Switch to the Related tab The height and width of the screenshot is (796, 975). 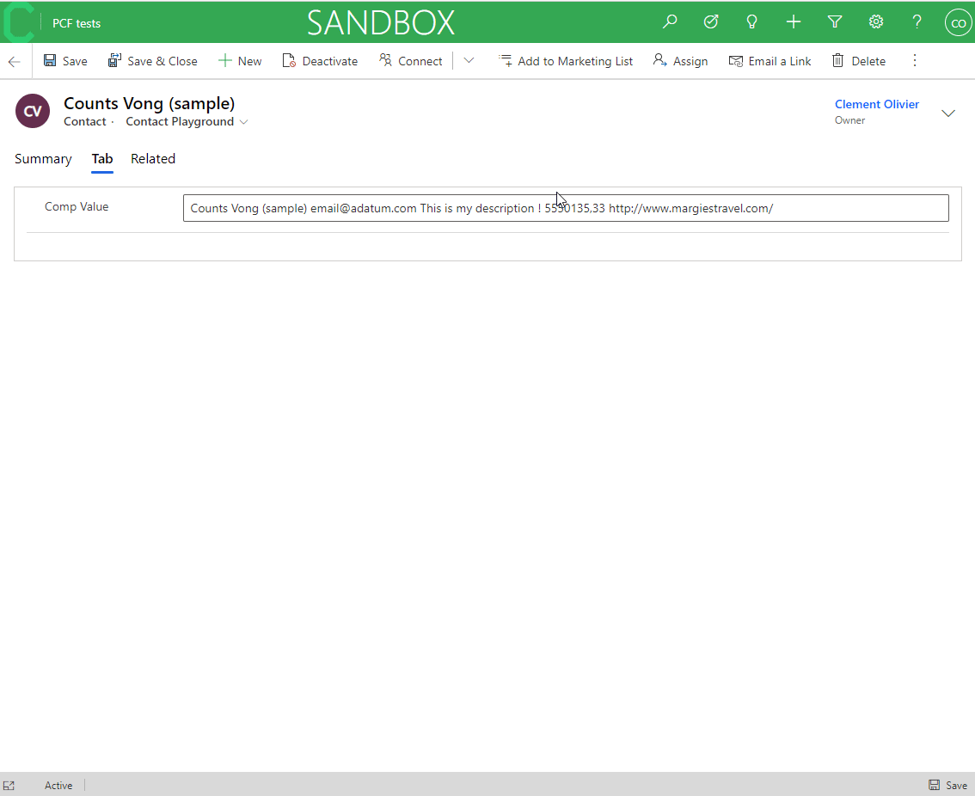153,159
